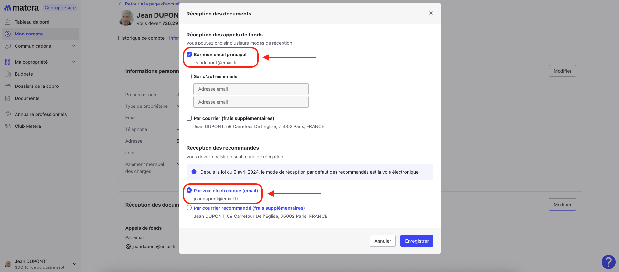Expand the Ma copropriété submenu chevron

[74, 62]
